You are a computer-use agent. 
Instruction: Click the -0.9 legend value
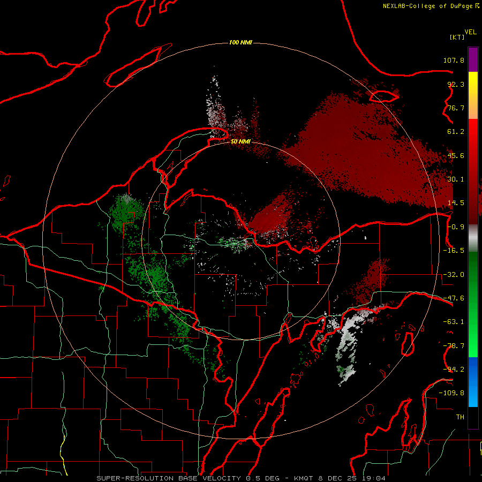tap(456, 227)
